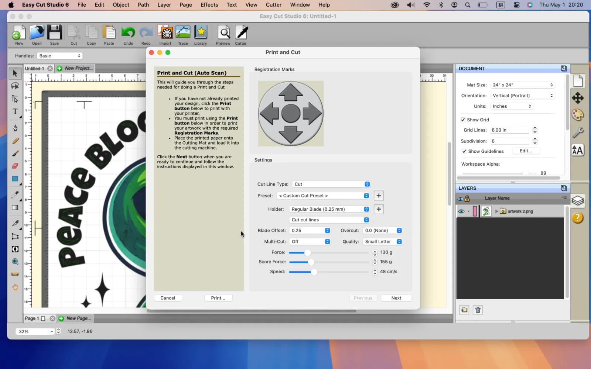Click the Undo green arrow icon
591x369 pixels.
pyautogui.click(x=128, y=32)
